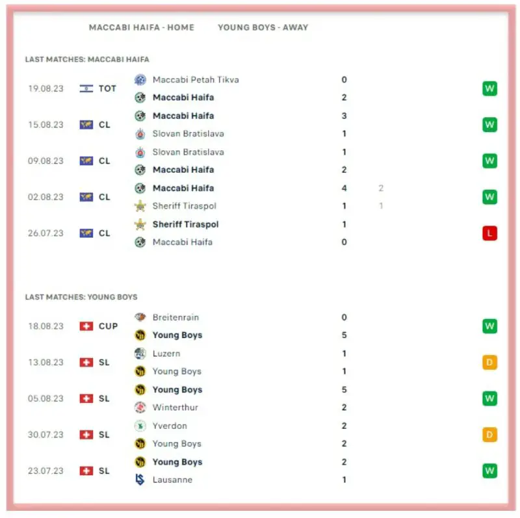Click the Winterthur club crest

pos(140,408)
